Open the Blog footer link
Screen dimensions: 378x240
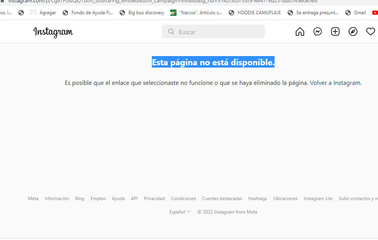pyautogui.click(x=80, y=199)
